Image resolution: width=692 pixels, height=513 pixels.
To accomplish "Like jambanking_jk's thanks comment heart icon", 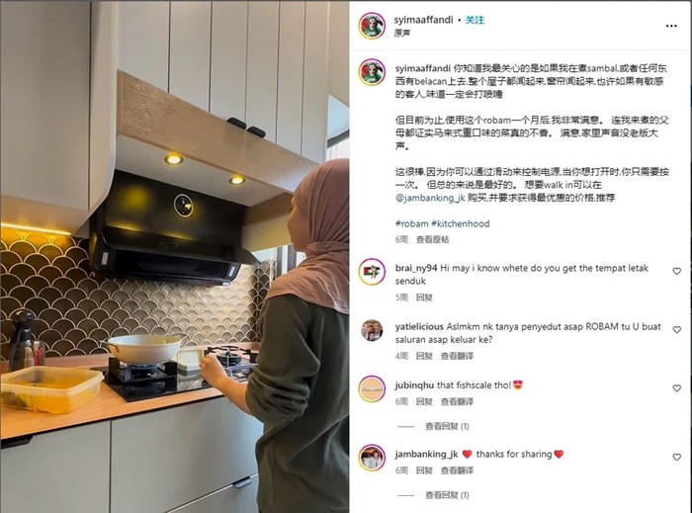I will pyautogui.click(x=676, y=458).
